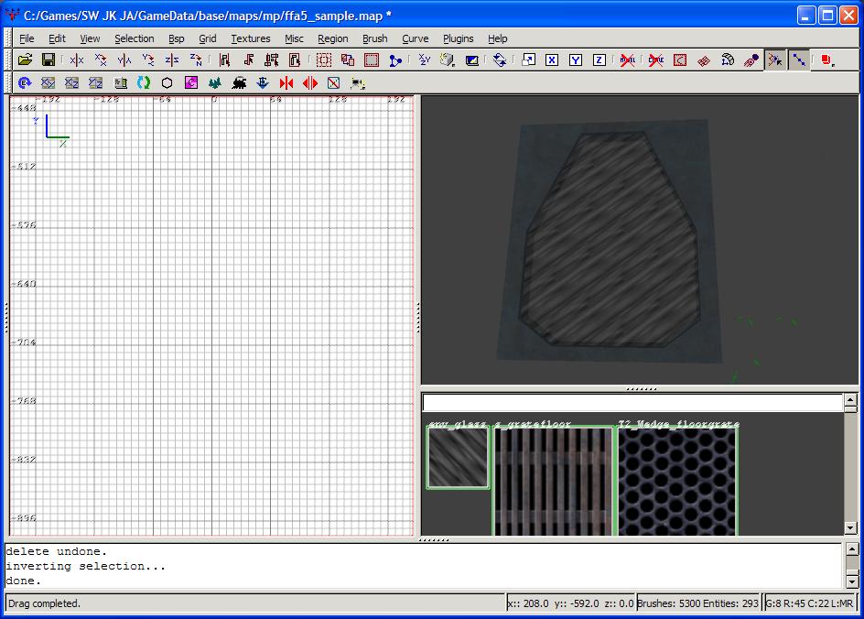Click texture browser scroll down arrow
The height and width of the screenshot is (619, 864).
(851, 528)
